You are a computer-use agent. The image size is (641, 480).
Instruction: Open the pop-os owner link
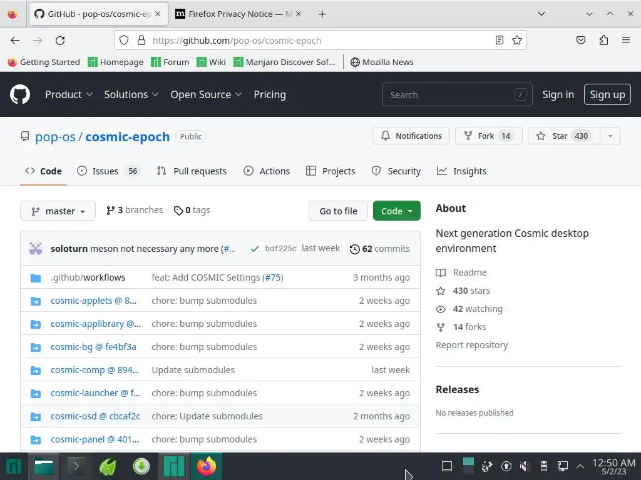[55, 137]
